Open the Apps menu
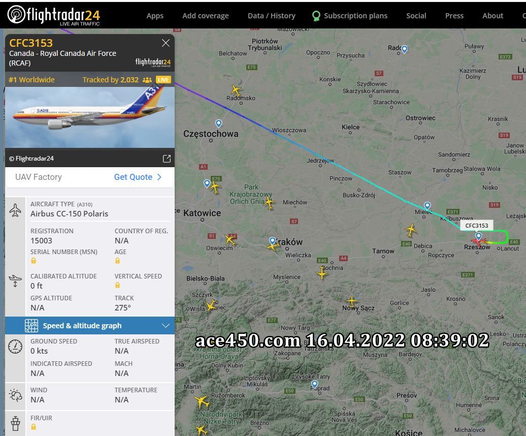This screenshot has width=526, height=436. [155, 16]
